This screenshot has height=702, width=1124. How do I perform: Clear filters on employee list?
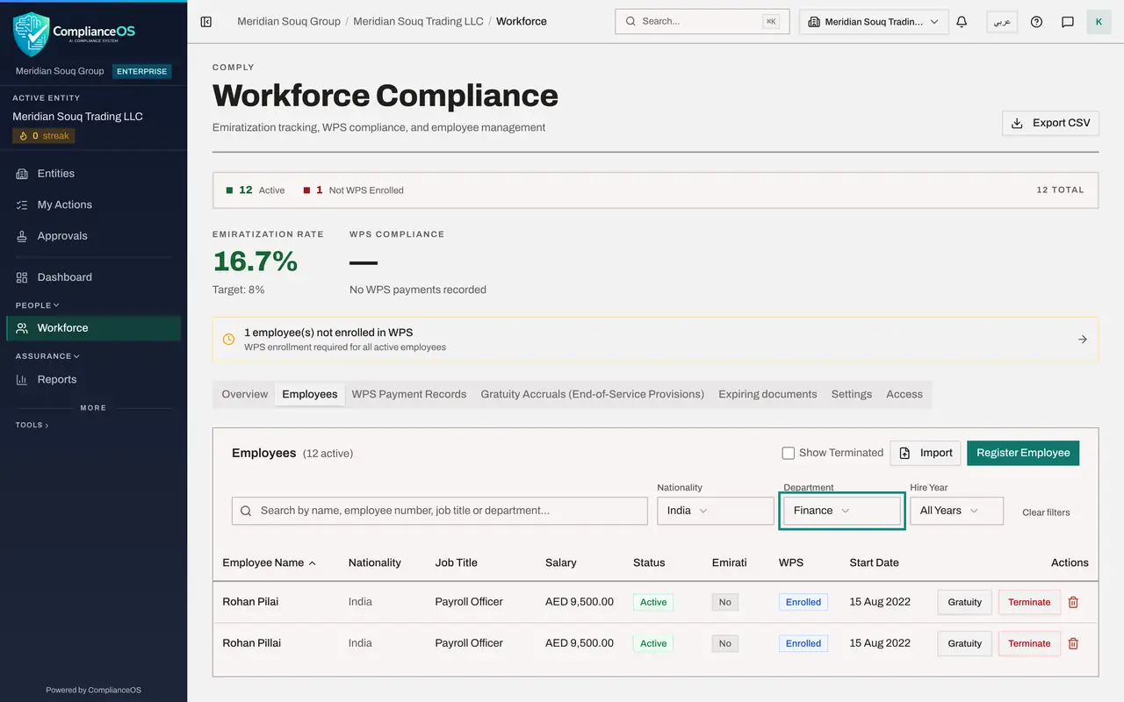[1046, 512]
